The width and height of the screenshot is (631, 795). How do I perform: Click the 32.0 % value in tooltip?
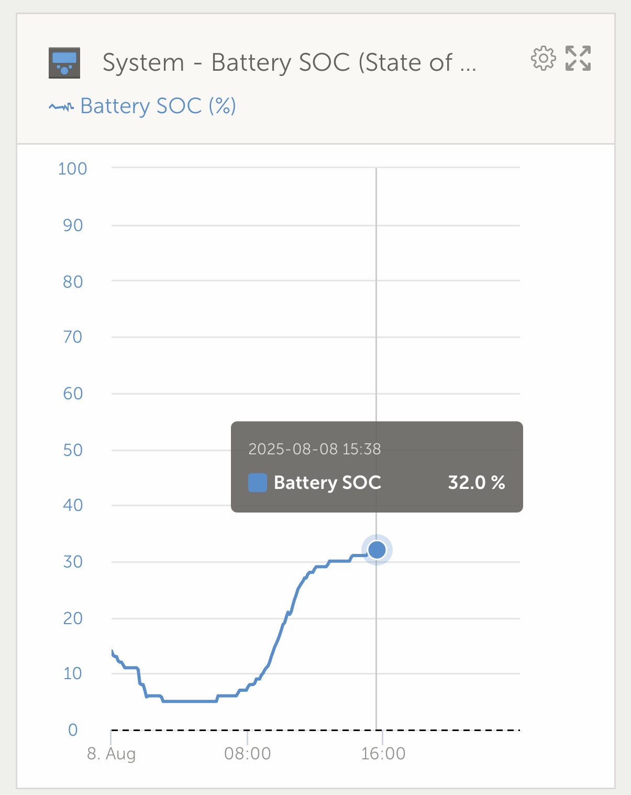[x=476, y=483]
